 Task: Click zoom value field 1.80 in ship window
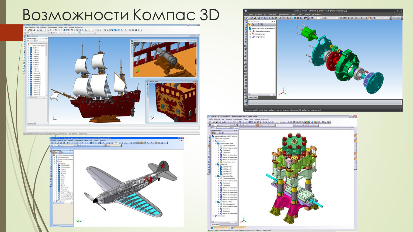(89, 30)
